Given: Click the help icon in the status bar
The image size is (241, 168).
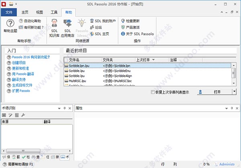Looking at the screenshot, I should [x=5, y=164].
